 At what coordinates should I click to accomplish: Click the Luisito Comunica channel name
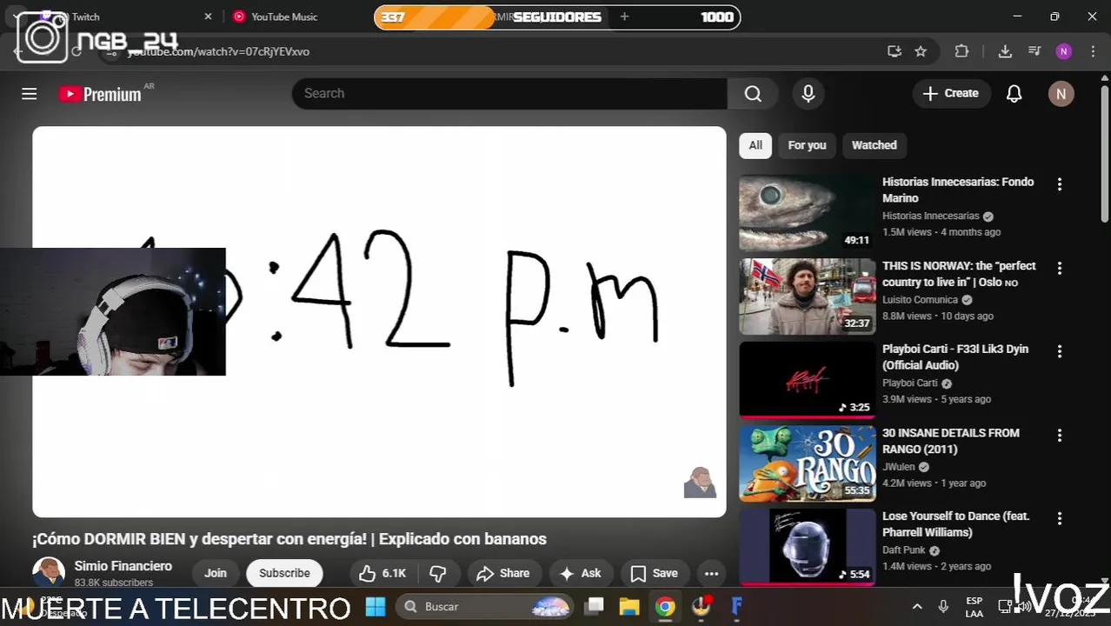(x=920, y=300)
